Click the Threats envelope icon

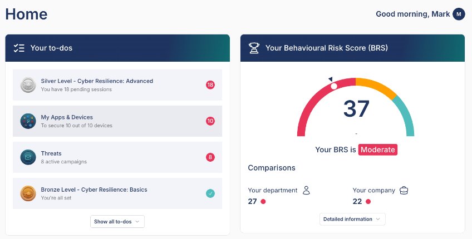coord(28,157)
